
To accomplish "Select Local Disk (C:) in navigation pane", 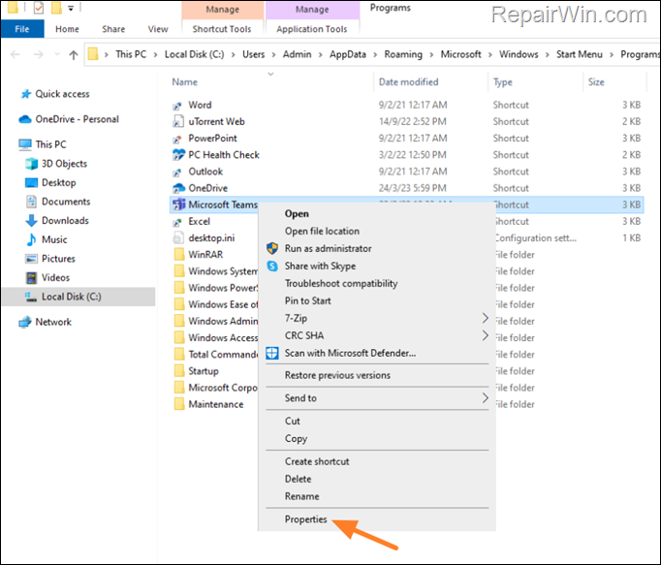I will 79,297.
